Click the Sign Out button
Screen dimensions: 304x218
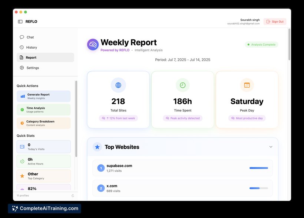coord(275,22)
